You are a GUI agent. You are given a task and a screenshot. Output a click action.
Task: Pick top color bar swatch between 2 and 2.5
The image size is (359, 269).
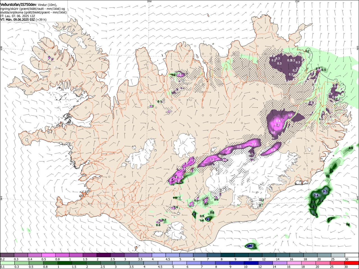(103, 255)
